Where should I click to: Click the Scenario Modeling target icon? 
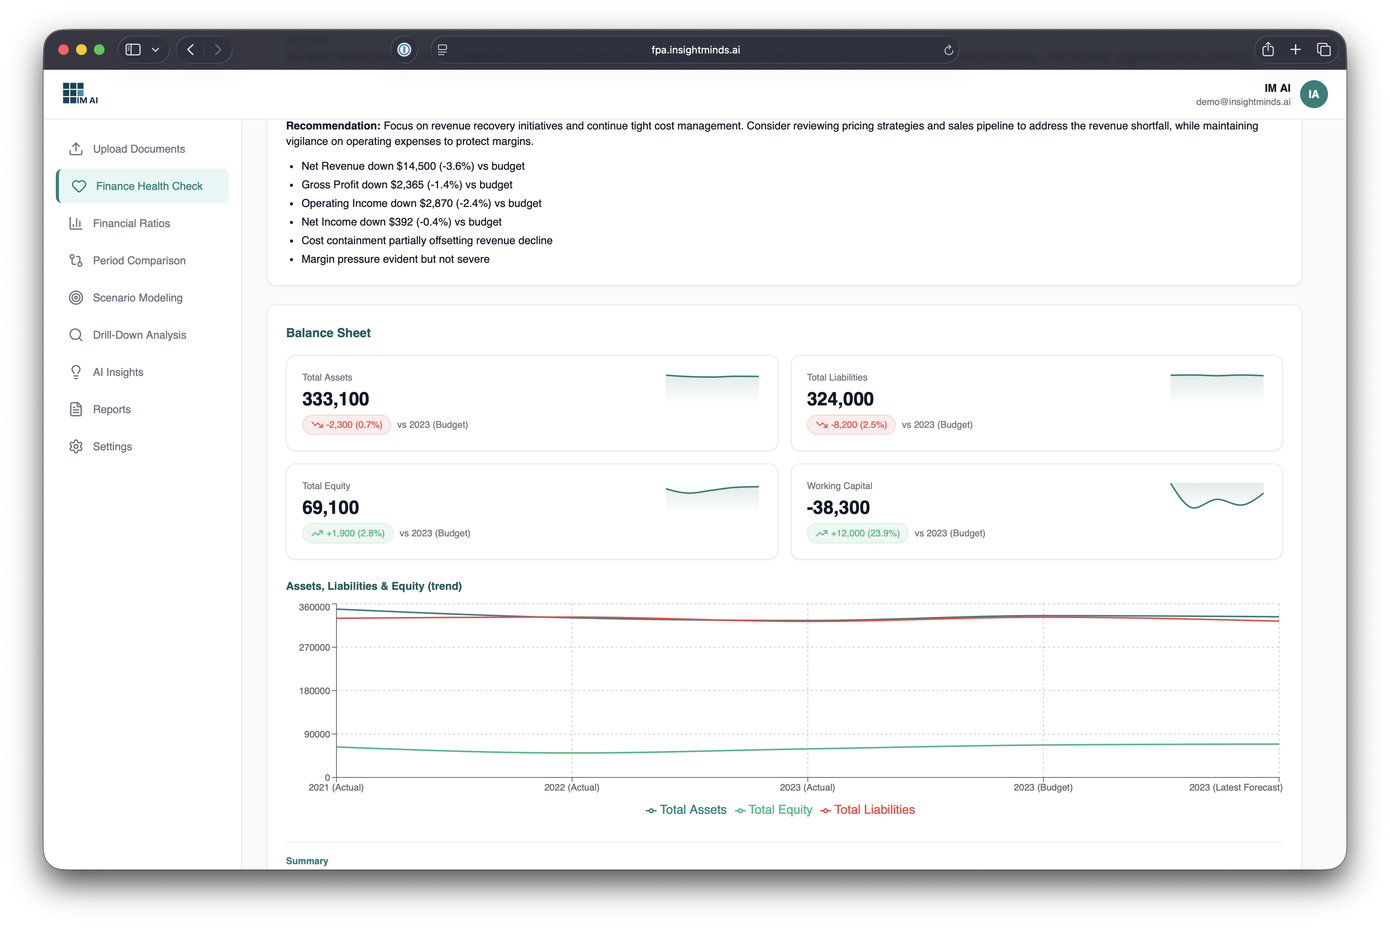point(76,298)
